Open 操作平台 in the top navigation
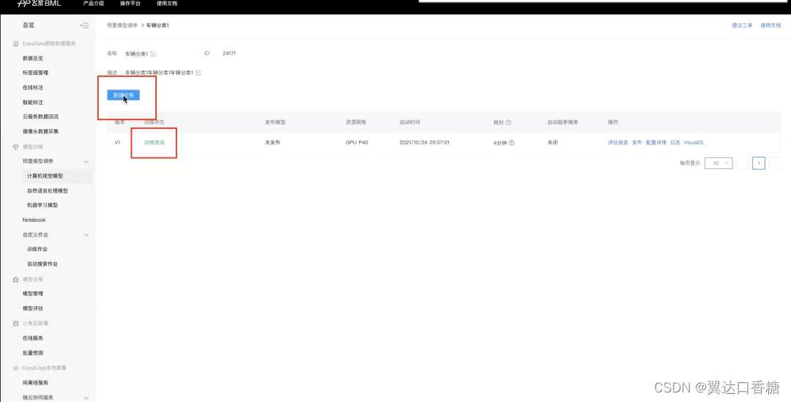Image resolution: width=791 pixels, height=402 pixels. click(130, 4)
